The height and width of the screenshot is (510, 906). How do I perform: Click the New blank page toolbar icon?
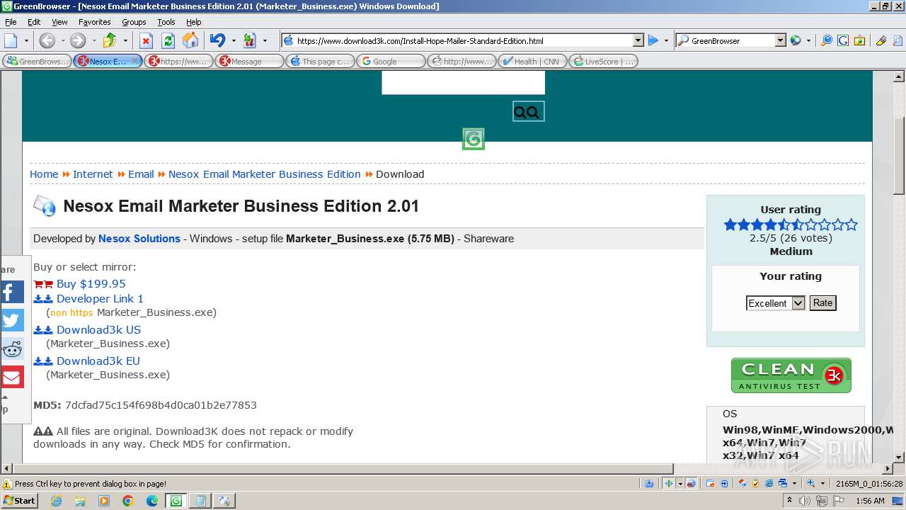click(x=11, y=40)
